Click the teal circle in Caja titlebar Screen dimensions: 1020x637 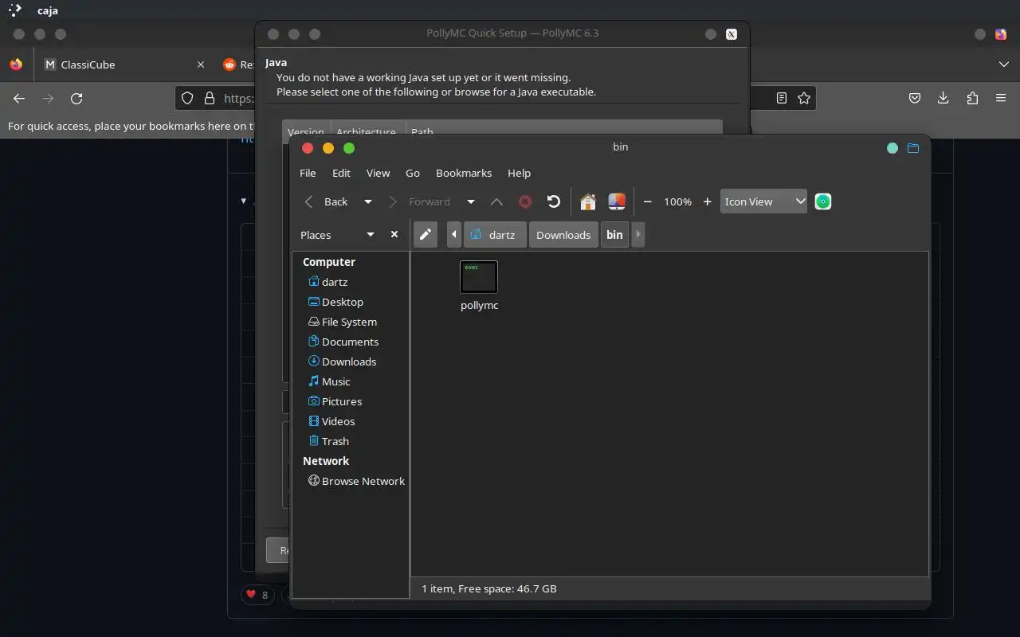pos(892,148)
